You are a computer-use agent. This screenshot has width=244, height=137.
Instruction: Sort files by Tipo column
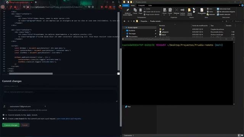pos(212,25)
